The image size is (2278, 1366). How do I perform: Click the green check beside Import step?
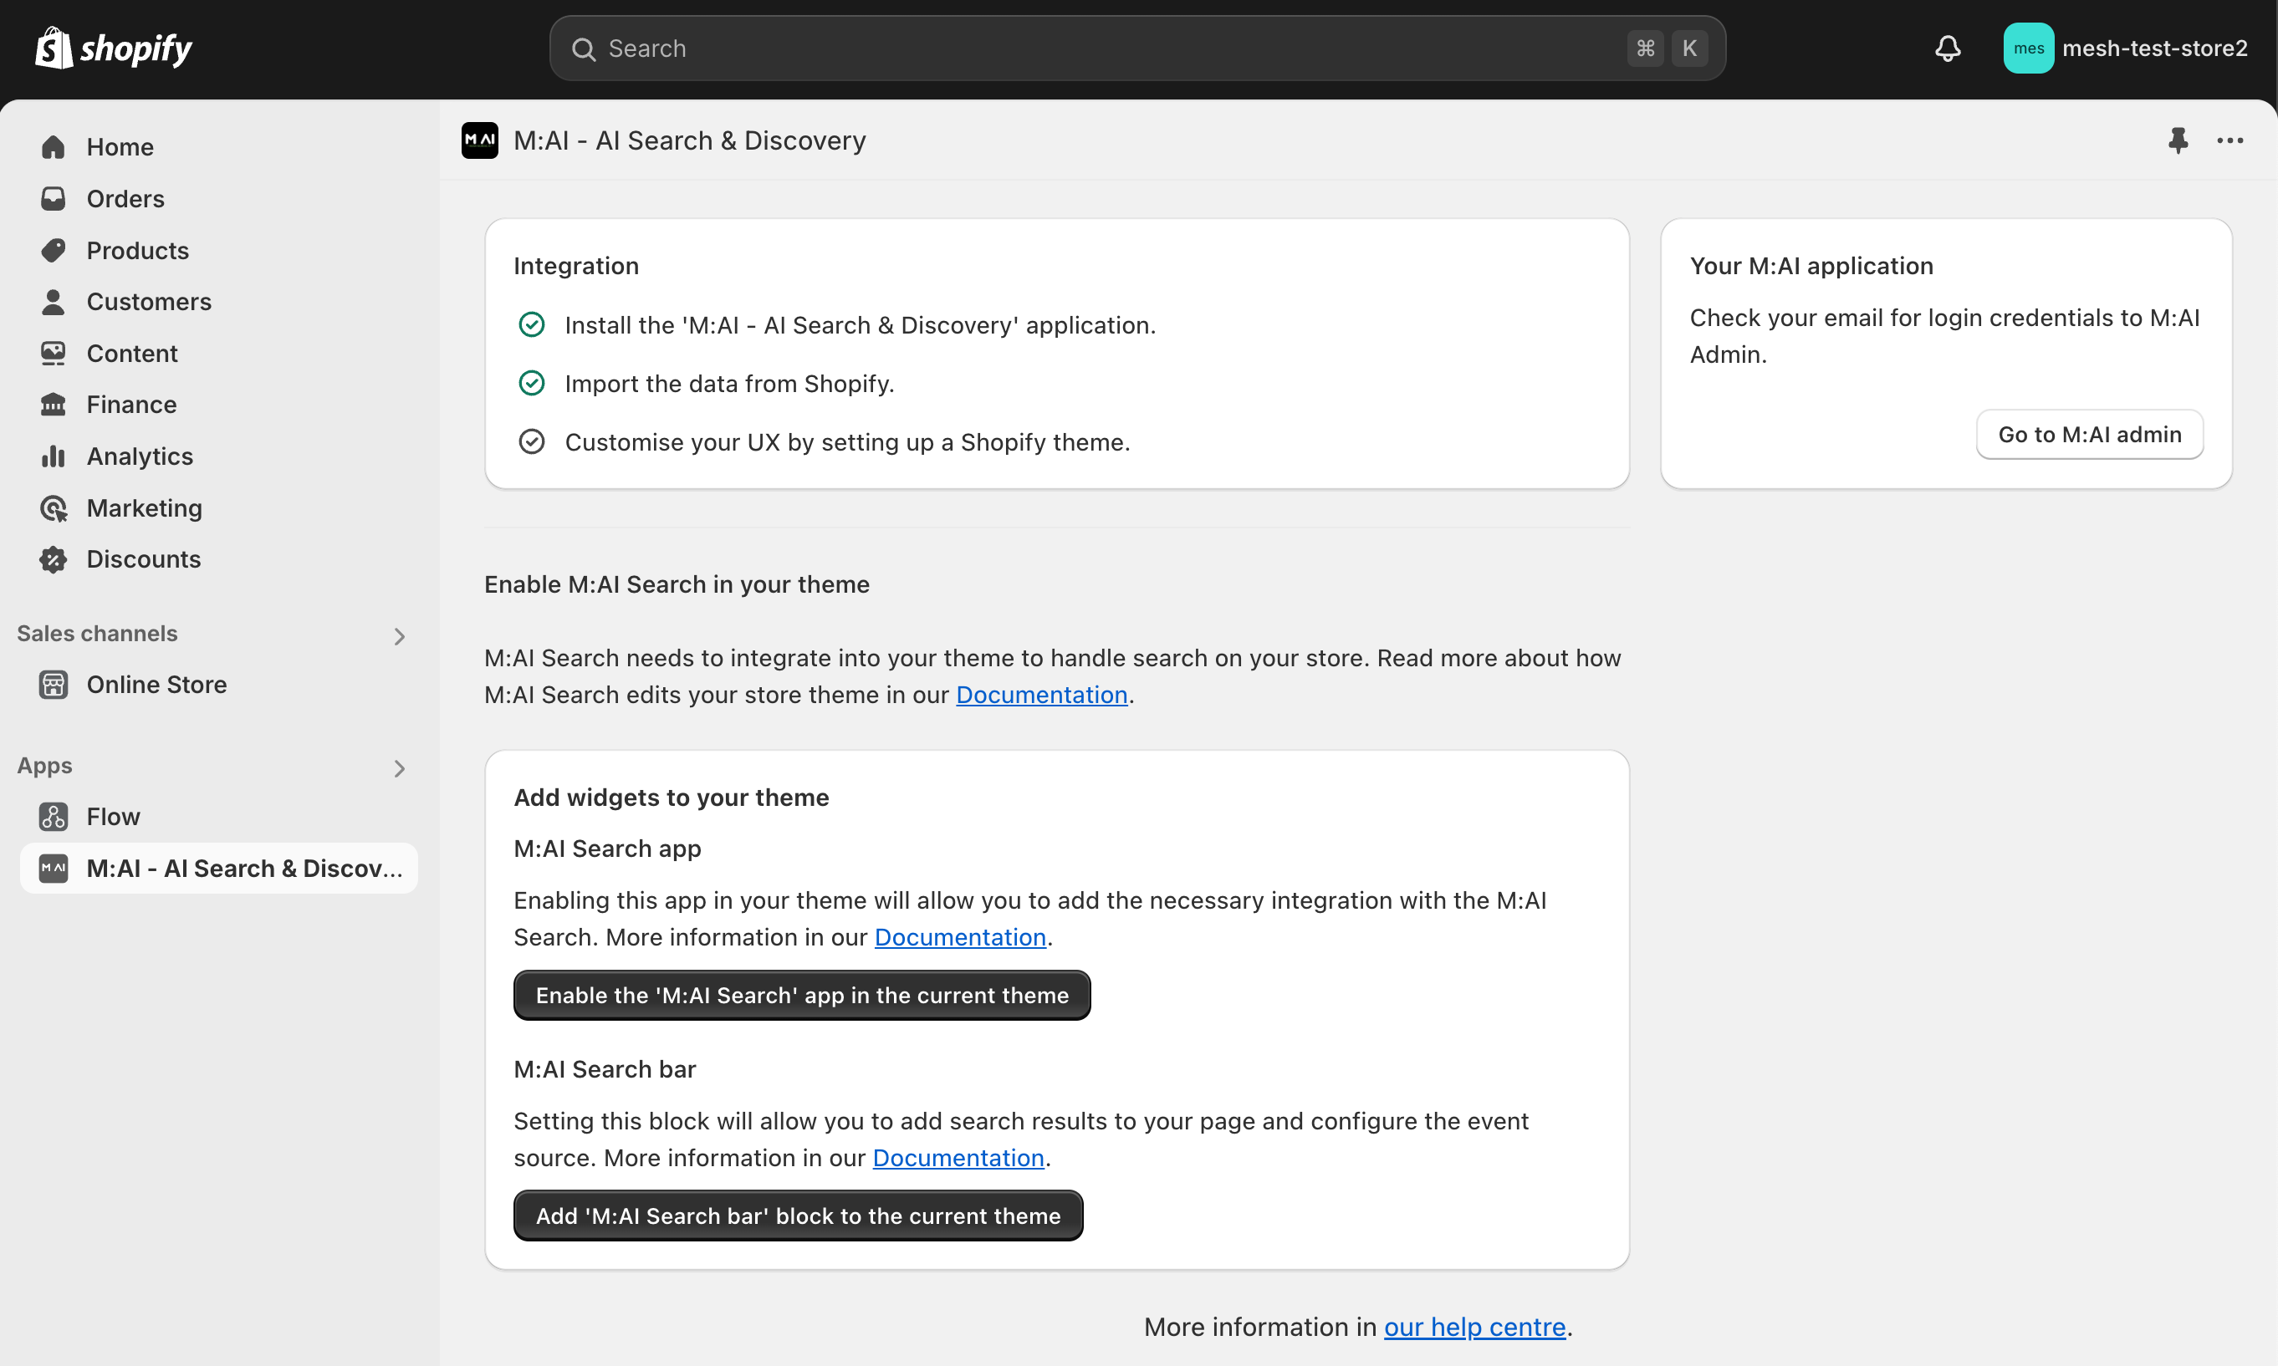click(x=532, y=384)
